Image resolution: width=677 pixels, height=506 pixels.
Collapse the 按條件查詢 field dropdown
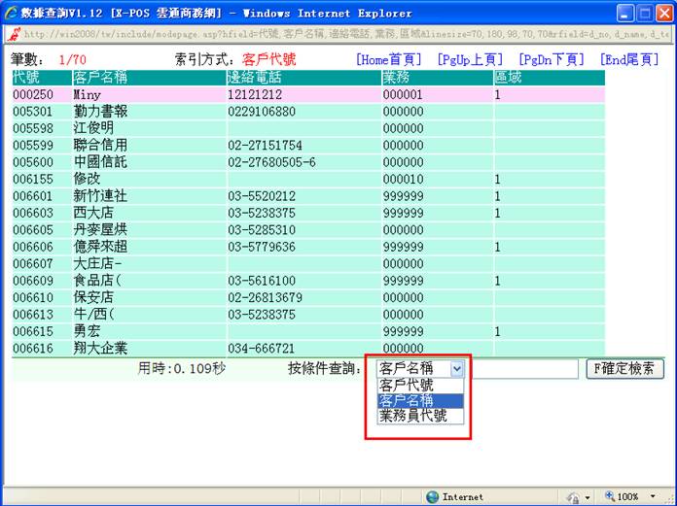[457, 369]
